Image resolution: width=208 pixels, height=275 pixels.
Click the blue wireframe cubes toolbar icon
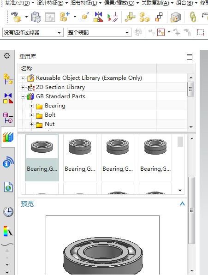click(36, 17)
